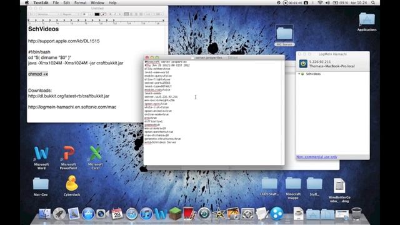Open the File menu
This screenshot has height=225, width=400.
click(x=56, y=2)
